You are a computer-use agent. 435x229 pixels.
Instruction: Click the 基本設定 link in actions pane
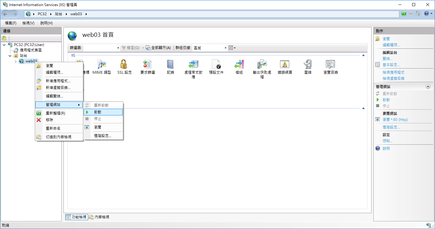pos(391,65)
